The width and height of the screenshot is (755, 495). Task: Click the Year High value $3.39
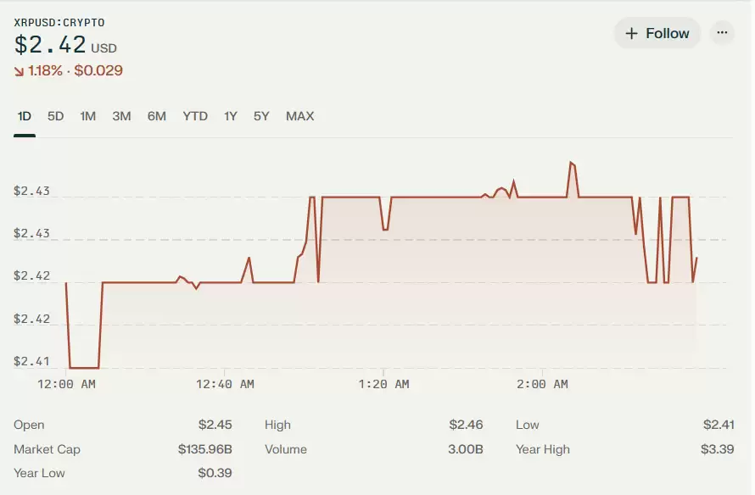pyautogui.click(x=718, y=449)
